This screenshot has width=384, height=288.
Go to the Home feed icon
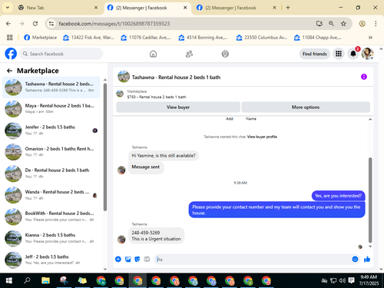point(153,54)
